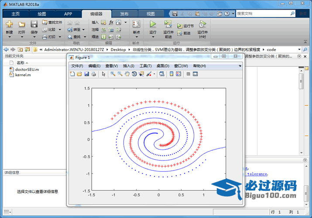
Task: Click the New file plus icon
Action: click(9, 24)
